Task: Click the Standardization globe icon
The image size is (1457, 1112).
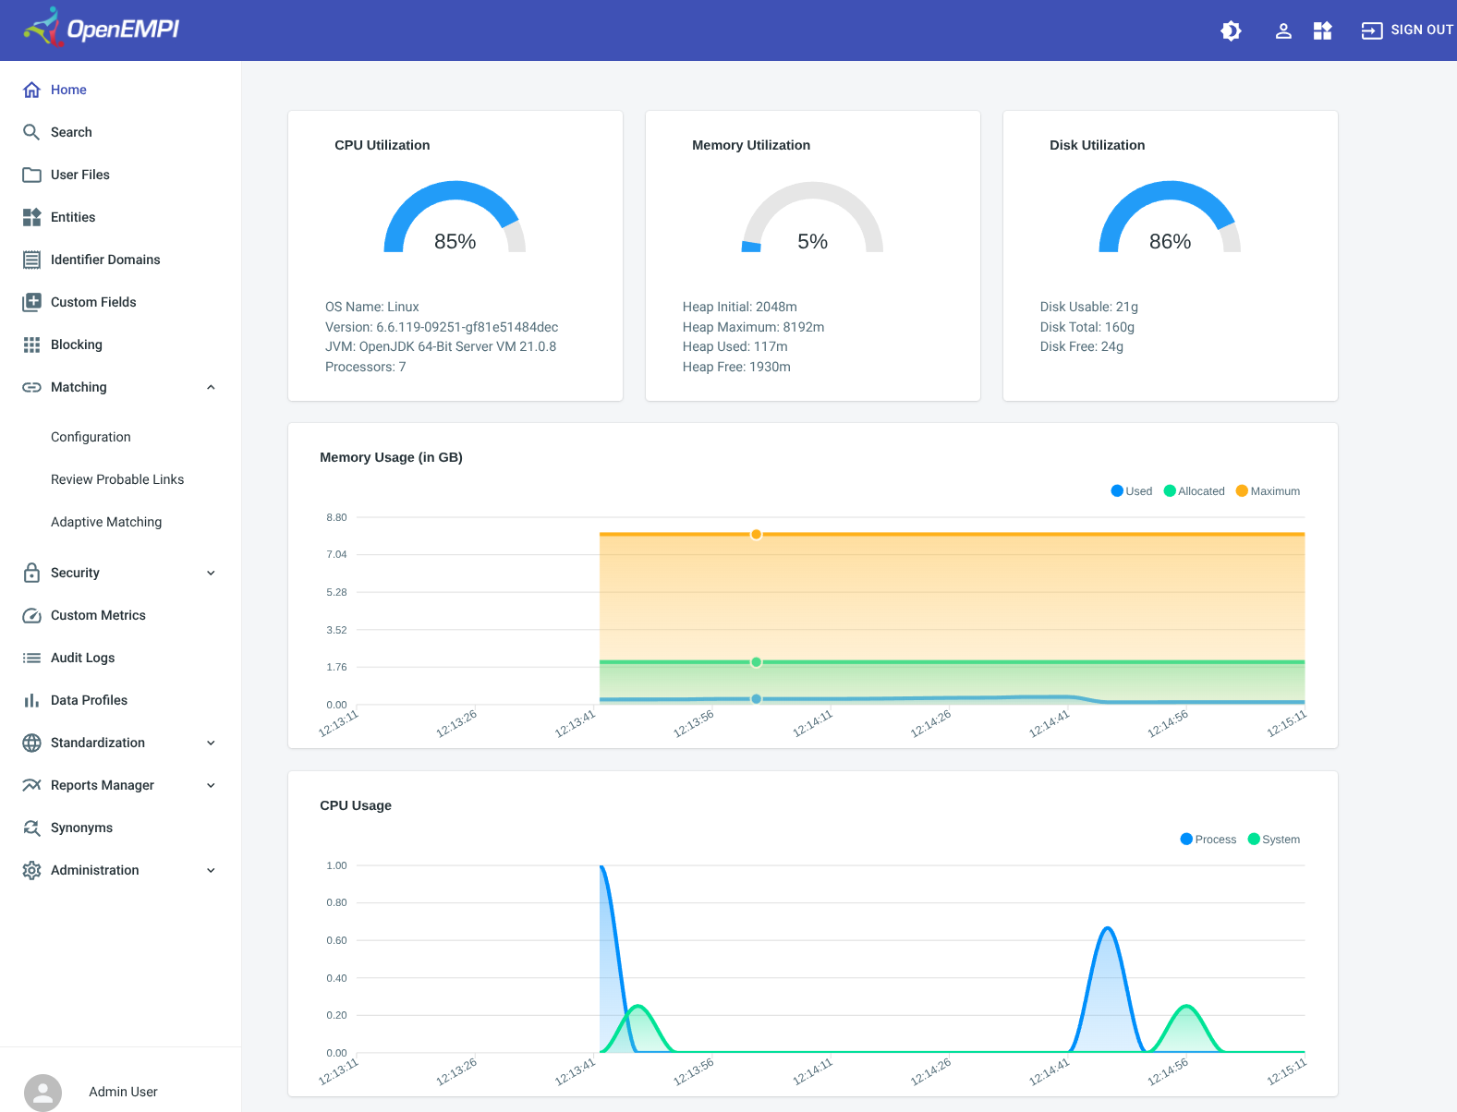Action: (31, 743)
